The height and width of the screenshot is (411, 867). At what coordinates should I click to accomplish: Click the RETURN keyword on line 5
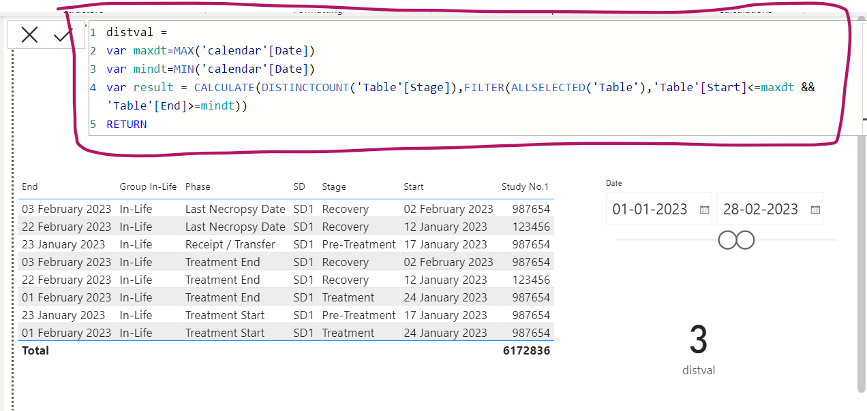pos(127,124)
